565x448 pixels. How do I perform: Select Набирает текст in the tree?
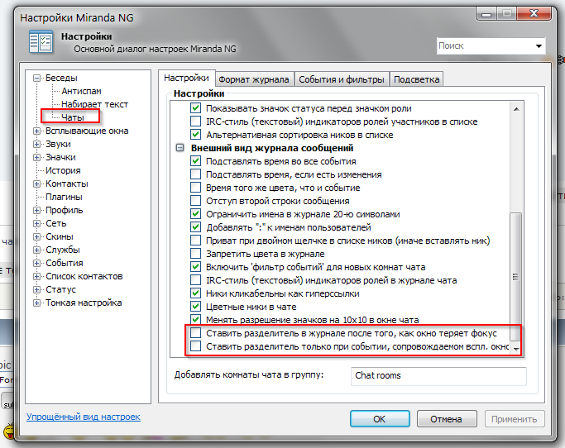(94, 104)
